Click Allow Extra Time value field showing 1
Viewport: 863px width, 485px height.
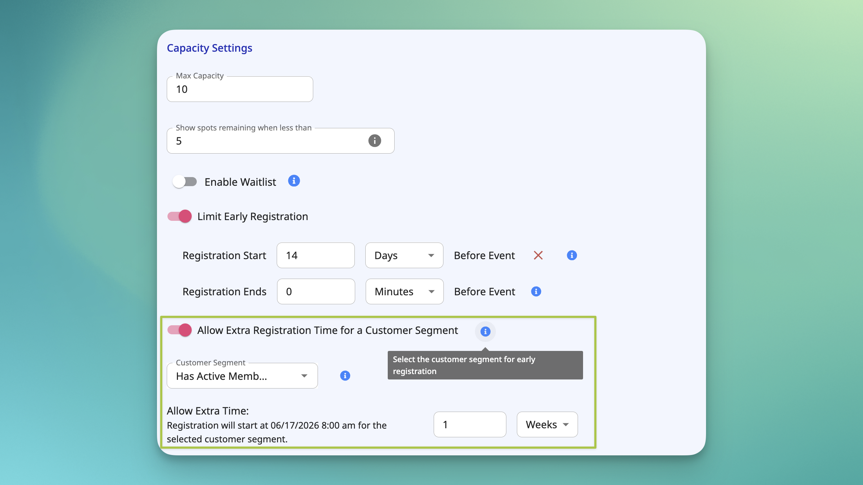[x=470, y=424]
